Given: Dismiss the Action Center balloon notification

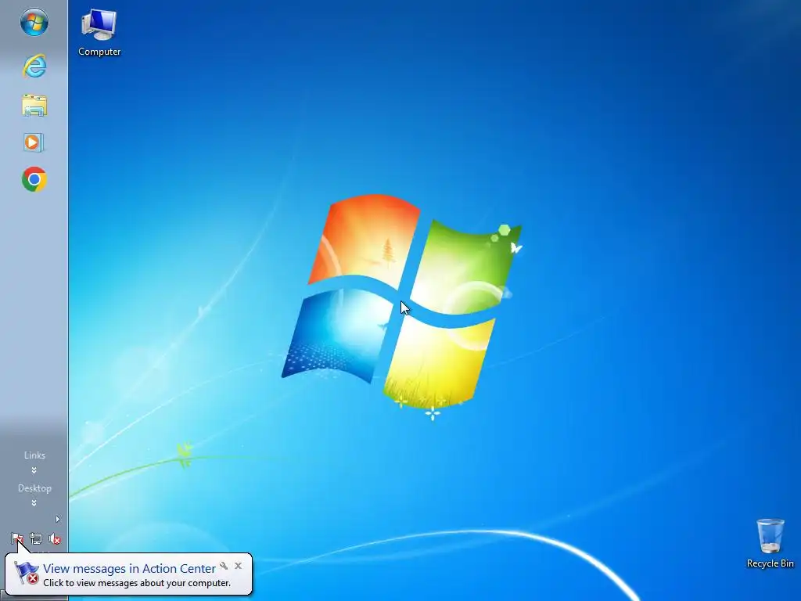Looking at the screenshot, I should point(238,566).
